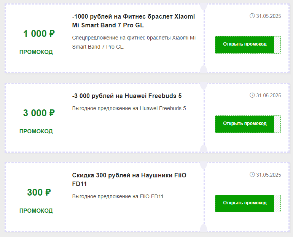The width and height of the screenshot is (293, 237).
Task: Click expiry date on the Huawei coupon
Action: point(269,95)
